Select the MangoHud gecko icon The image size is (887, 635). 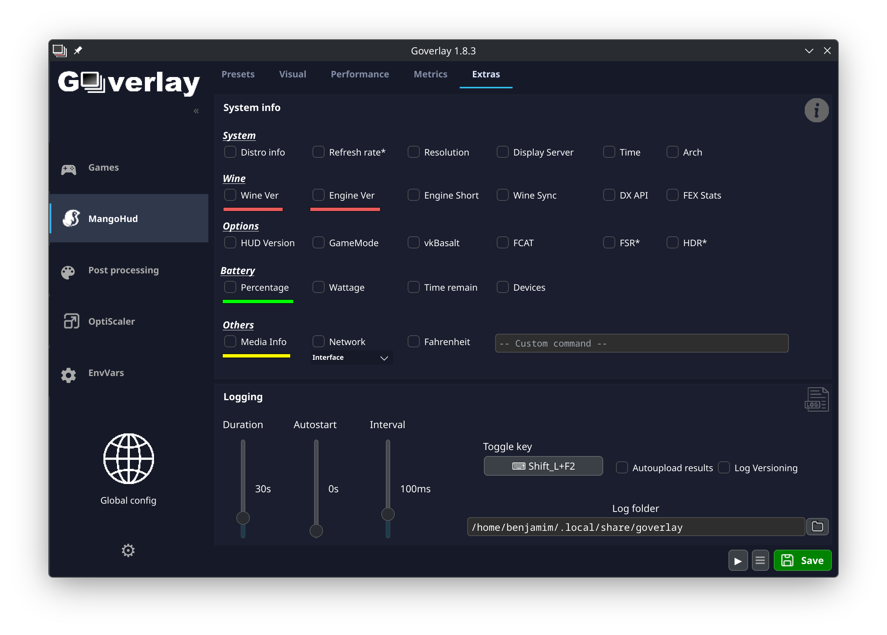(71, 218)
